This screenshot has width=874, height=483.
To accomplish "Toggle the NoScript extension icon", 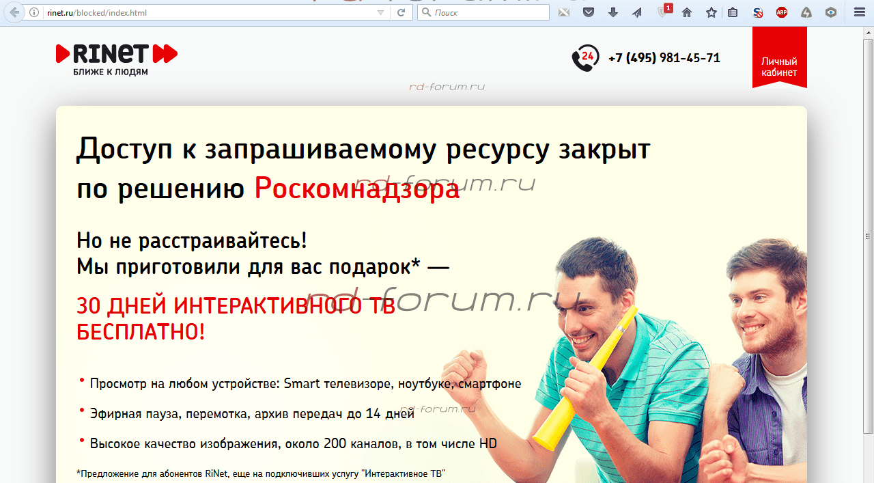I will point(758,12).
